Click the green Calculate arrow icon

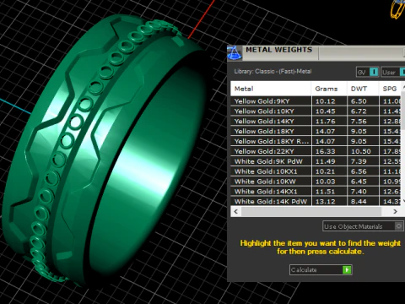pos(347,269)
